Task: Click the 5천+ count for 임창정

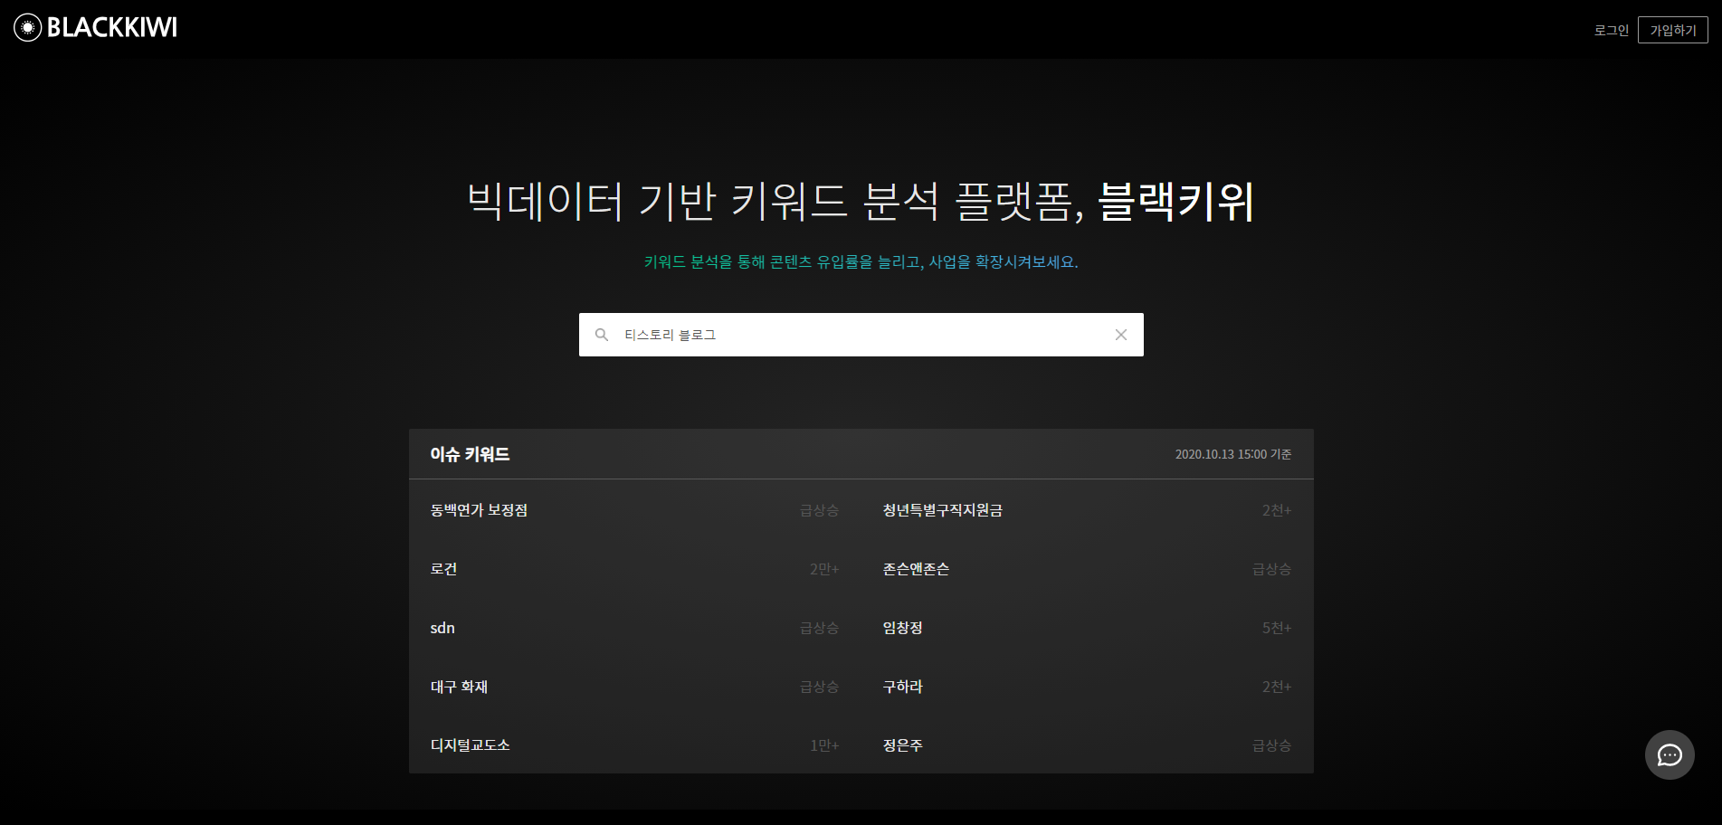Action: point(1277,628)
